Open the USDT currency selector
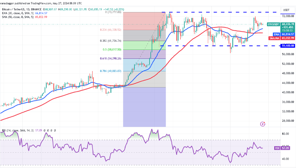This screenshot has height=168, width=296. 288,10
